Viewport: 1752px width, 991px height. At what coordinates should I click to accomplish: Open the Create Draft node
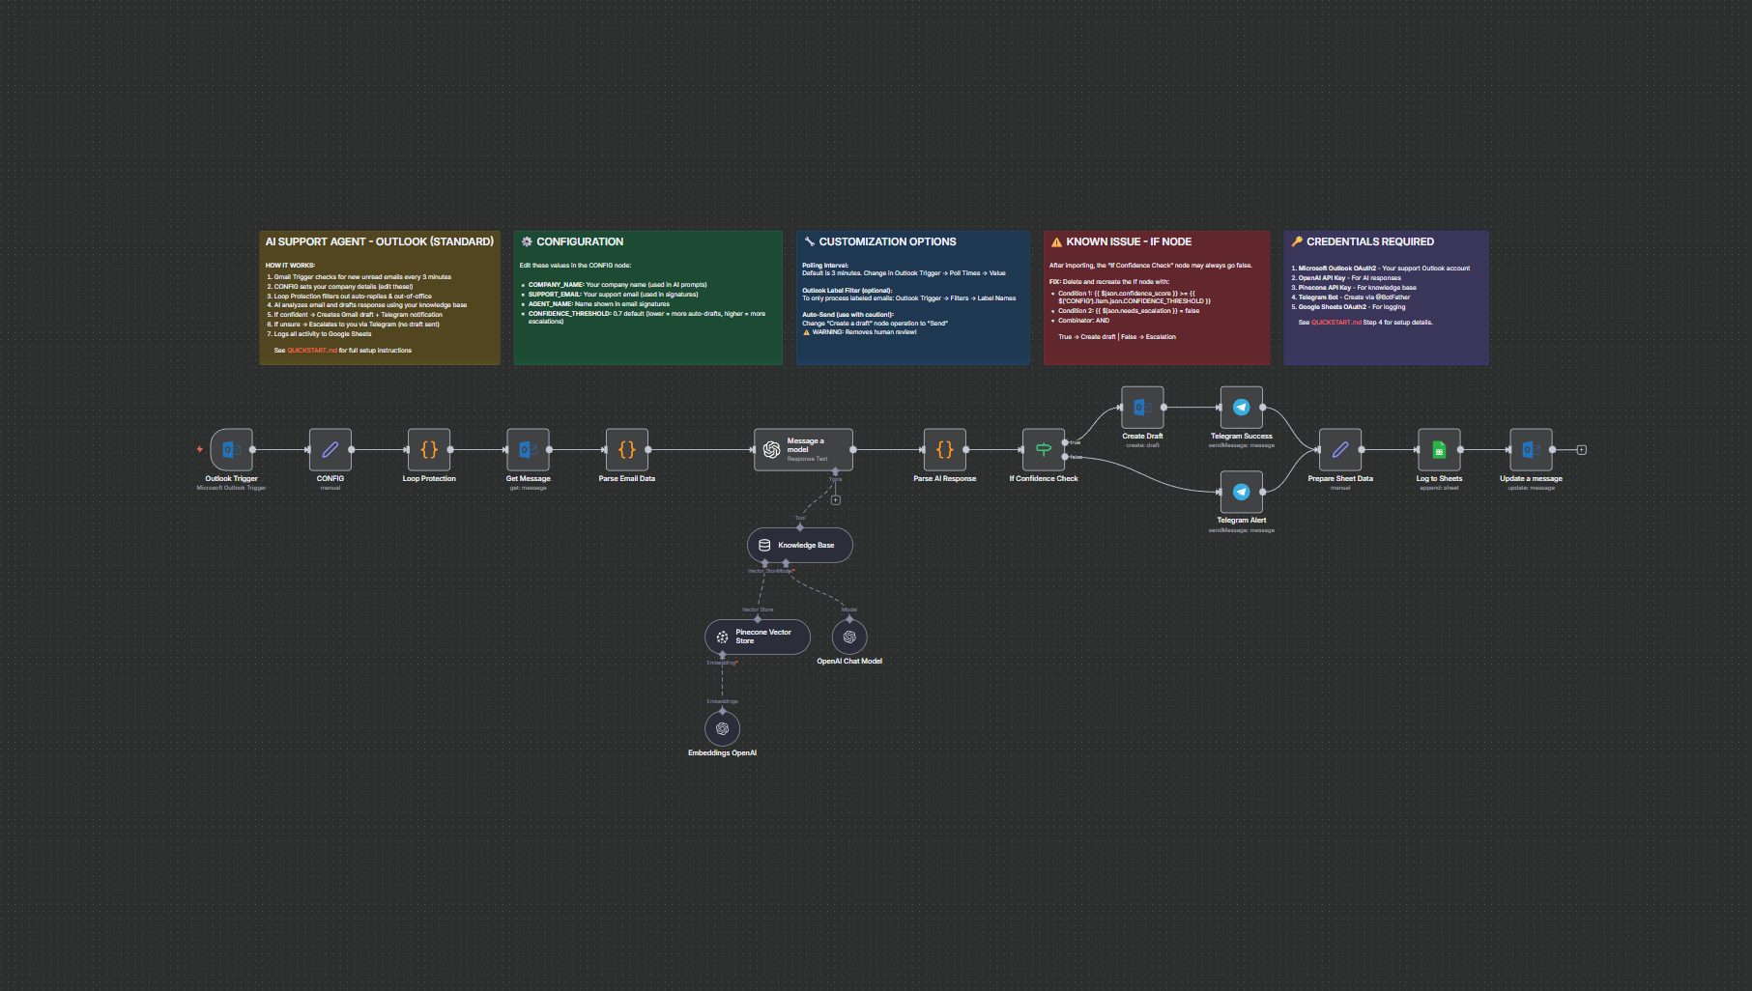pos(1142,407)
